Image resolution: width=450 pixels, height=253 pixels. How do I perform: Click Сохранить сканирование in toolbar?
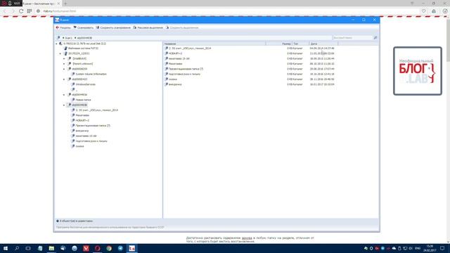click(x=113, y=27)
